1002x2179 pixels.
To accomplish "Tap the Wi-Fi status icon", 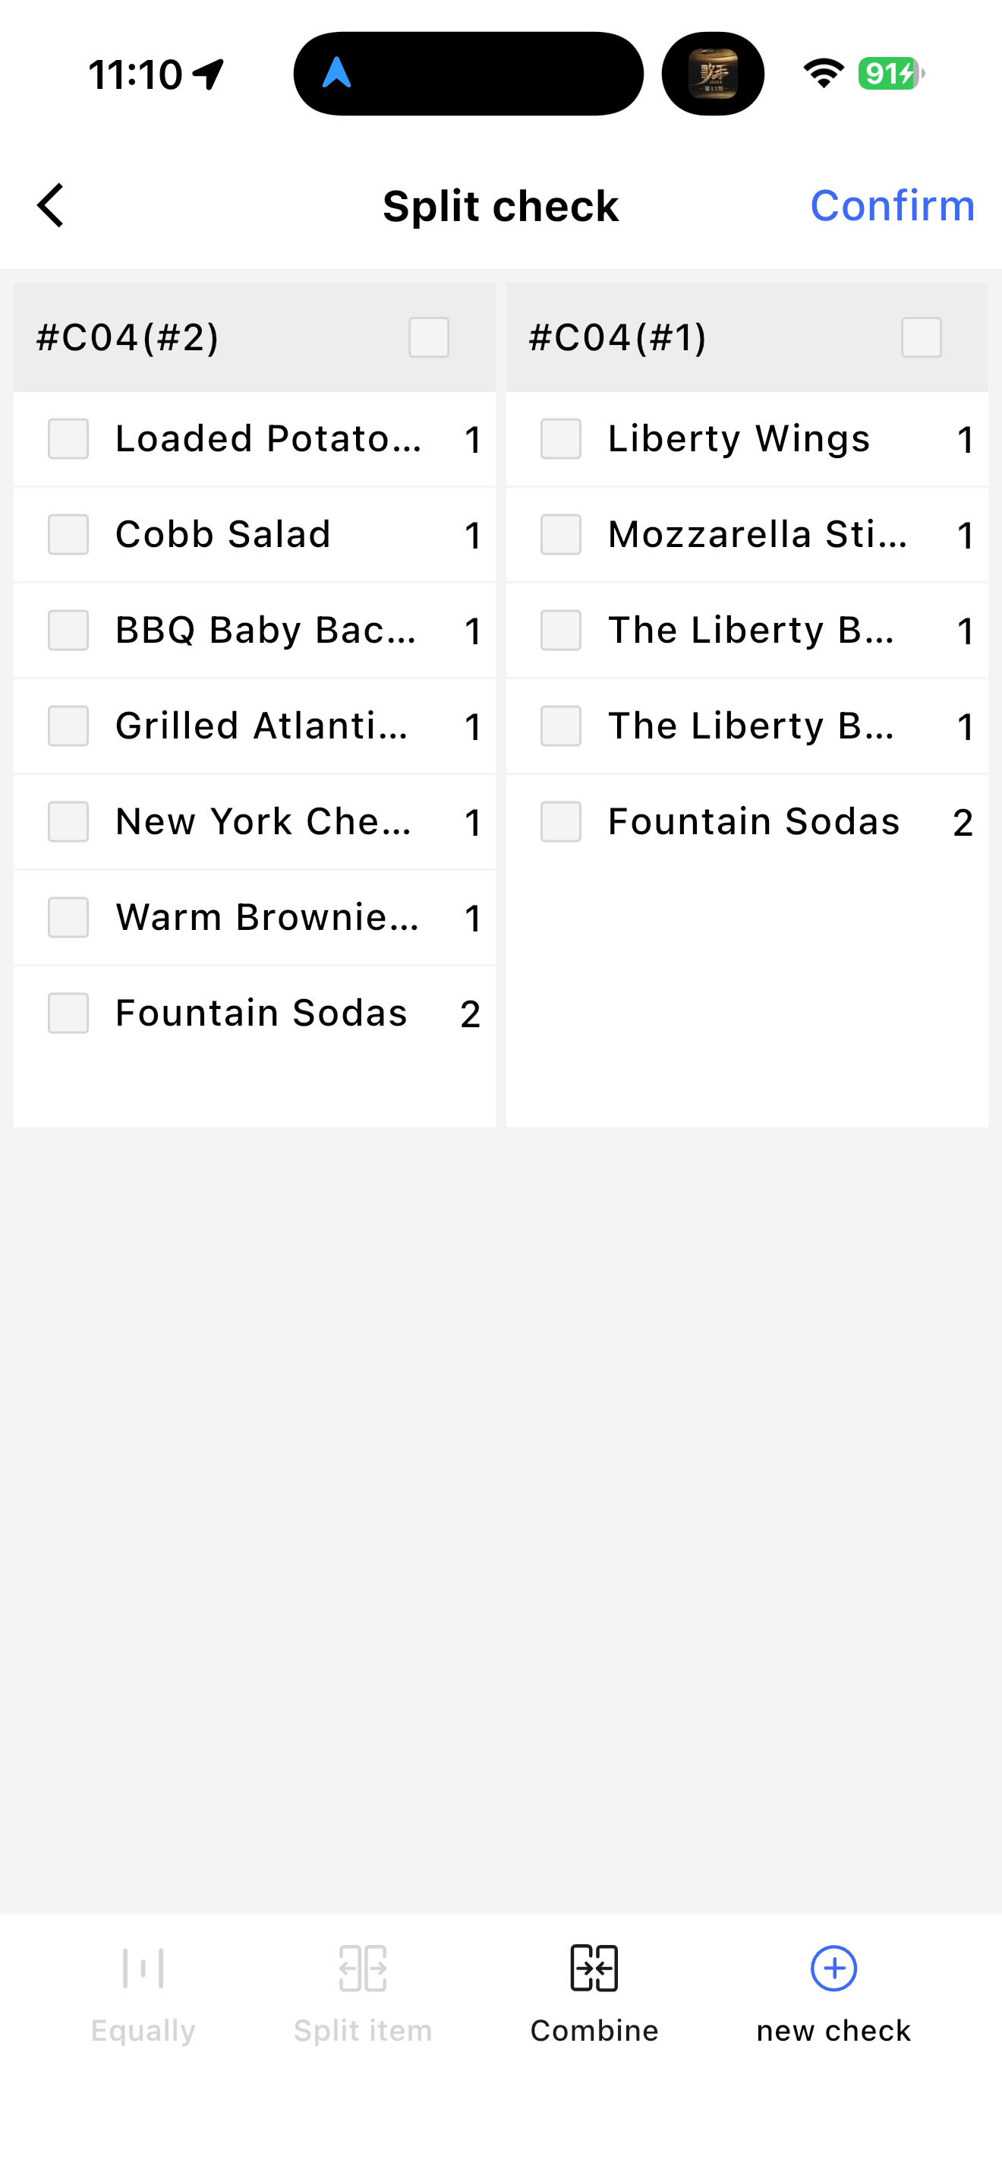I will tap(824, 74).
